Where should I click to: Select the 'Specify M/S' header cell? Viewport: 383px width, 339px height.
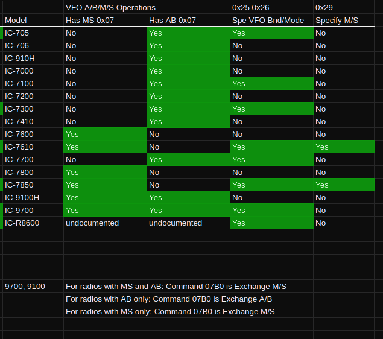coord(344,20)
